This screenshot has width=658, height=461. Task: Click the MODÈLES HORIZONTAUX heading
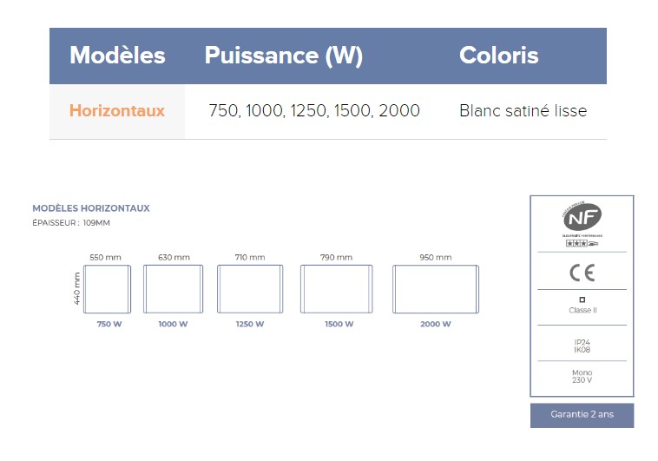tap(91, 208)
